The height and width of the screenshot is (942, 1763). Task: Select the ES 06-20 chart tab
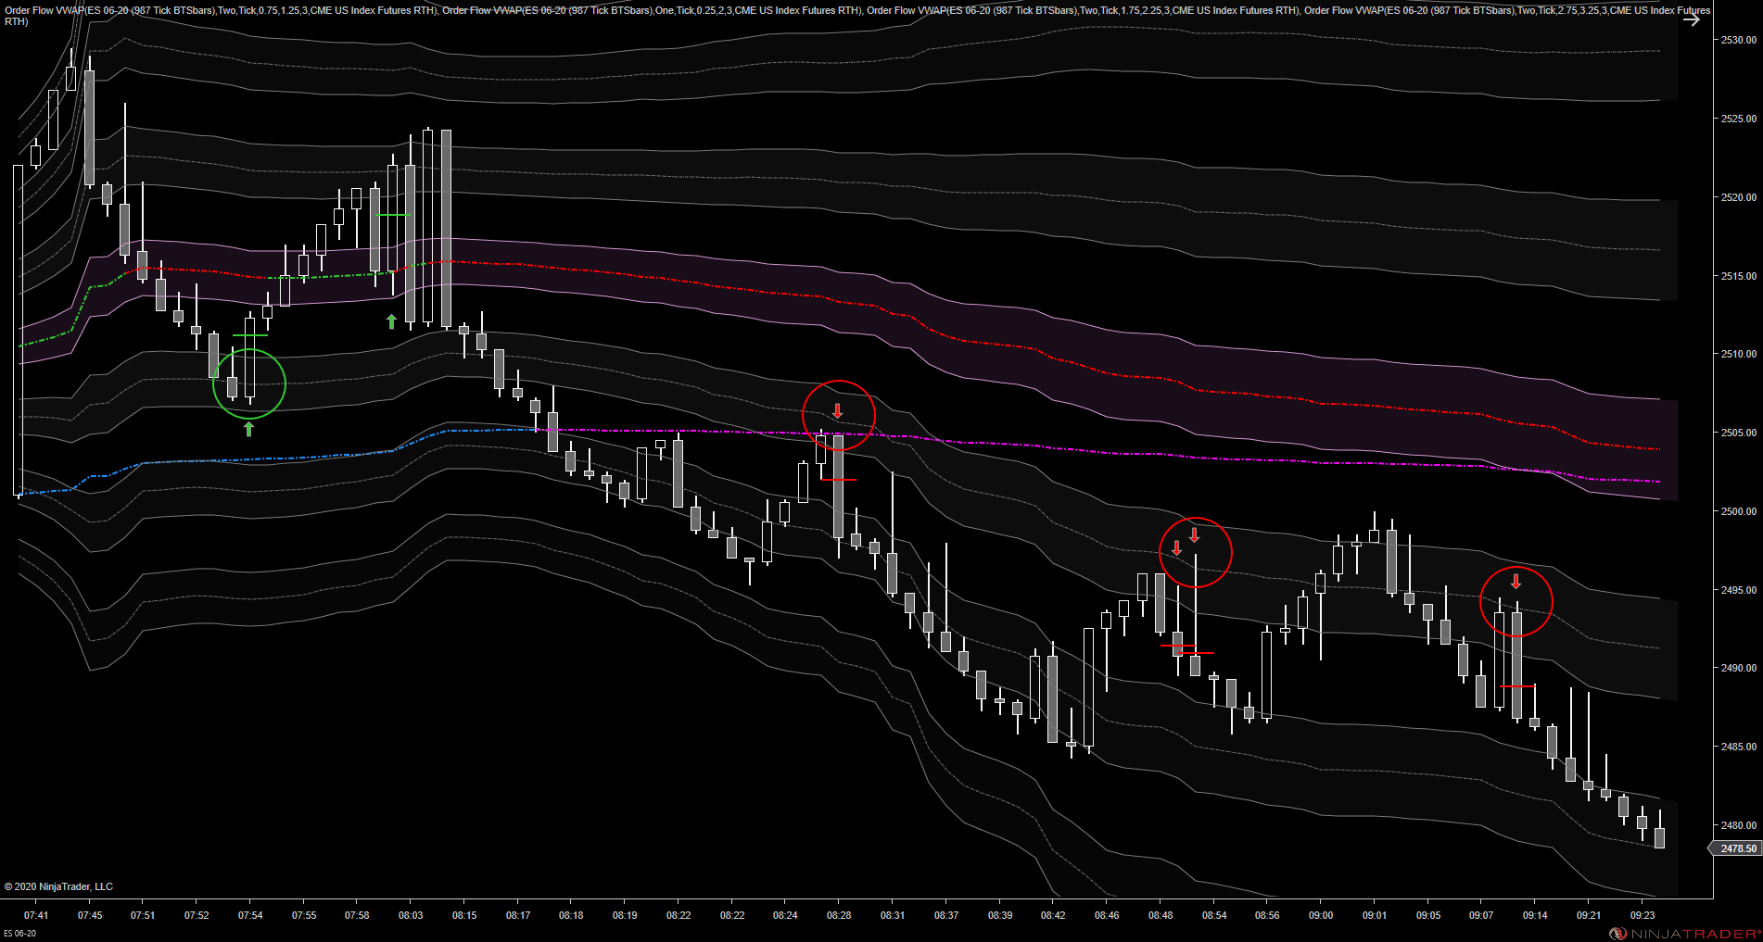point(19,934)
